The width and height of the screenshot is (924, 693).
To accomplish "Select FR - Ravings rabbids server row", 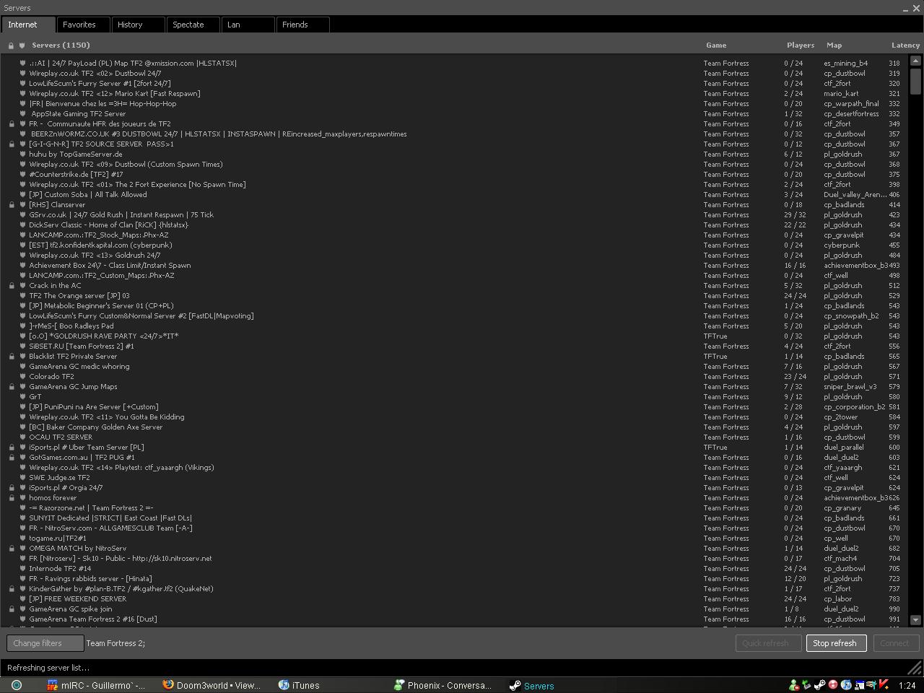I will click(x=455, y=579).
